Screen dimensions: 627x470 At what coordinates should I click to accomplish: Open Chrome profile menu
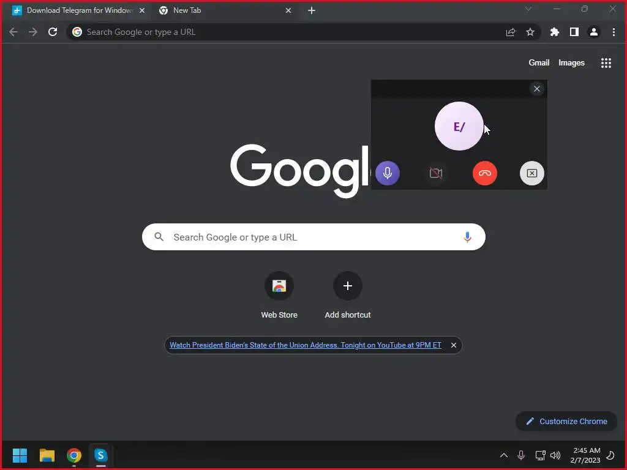(x=594, y=32)
